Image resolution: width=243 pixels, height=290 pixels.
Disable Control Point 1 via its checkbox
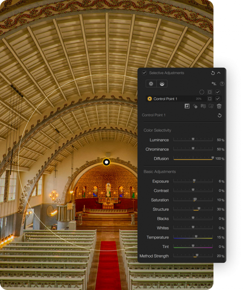pyautogui.click(x=218, y=99)
